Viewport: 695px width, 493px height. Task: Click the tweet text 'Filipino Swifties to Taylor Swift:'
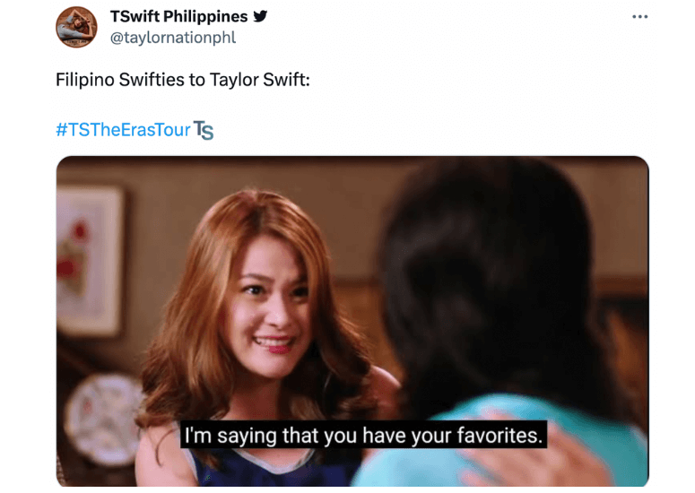[x=183, y=80]
